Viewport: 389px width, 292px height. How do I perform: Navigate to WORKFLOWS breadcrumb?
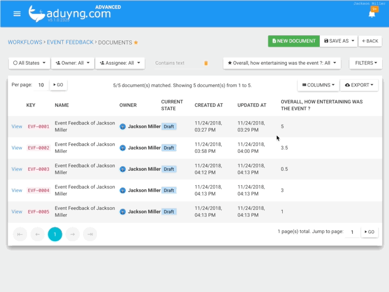click(x=25, y=42)
